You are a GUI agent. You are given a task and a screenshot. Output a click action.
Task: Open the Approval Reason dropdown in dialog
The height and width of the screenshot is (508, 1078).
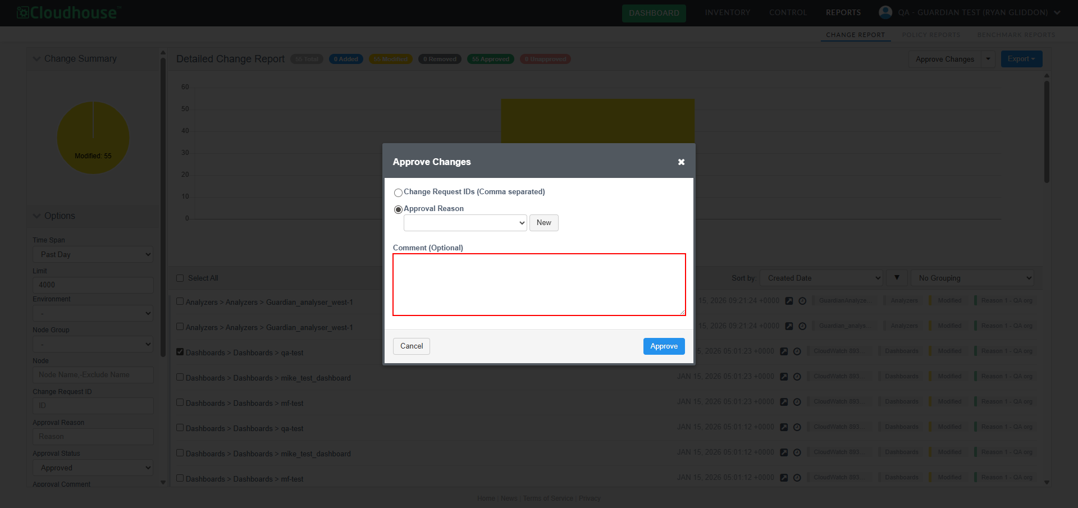(465, 223)
